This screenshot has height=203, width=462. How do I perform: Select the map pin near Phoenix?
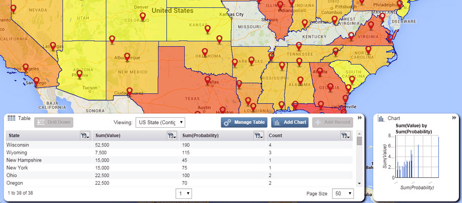[79, 74]
